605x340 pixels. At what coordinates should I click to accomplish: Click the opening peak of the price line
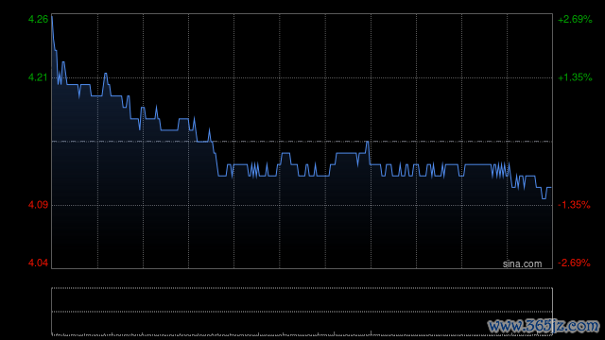(x=52, y=17)
